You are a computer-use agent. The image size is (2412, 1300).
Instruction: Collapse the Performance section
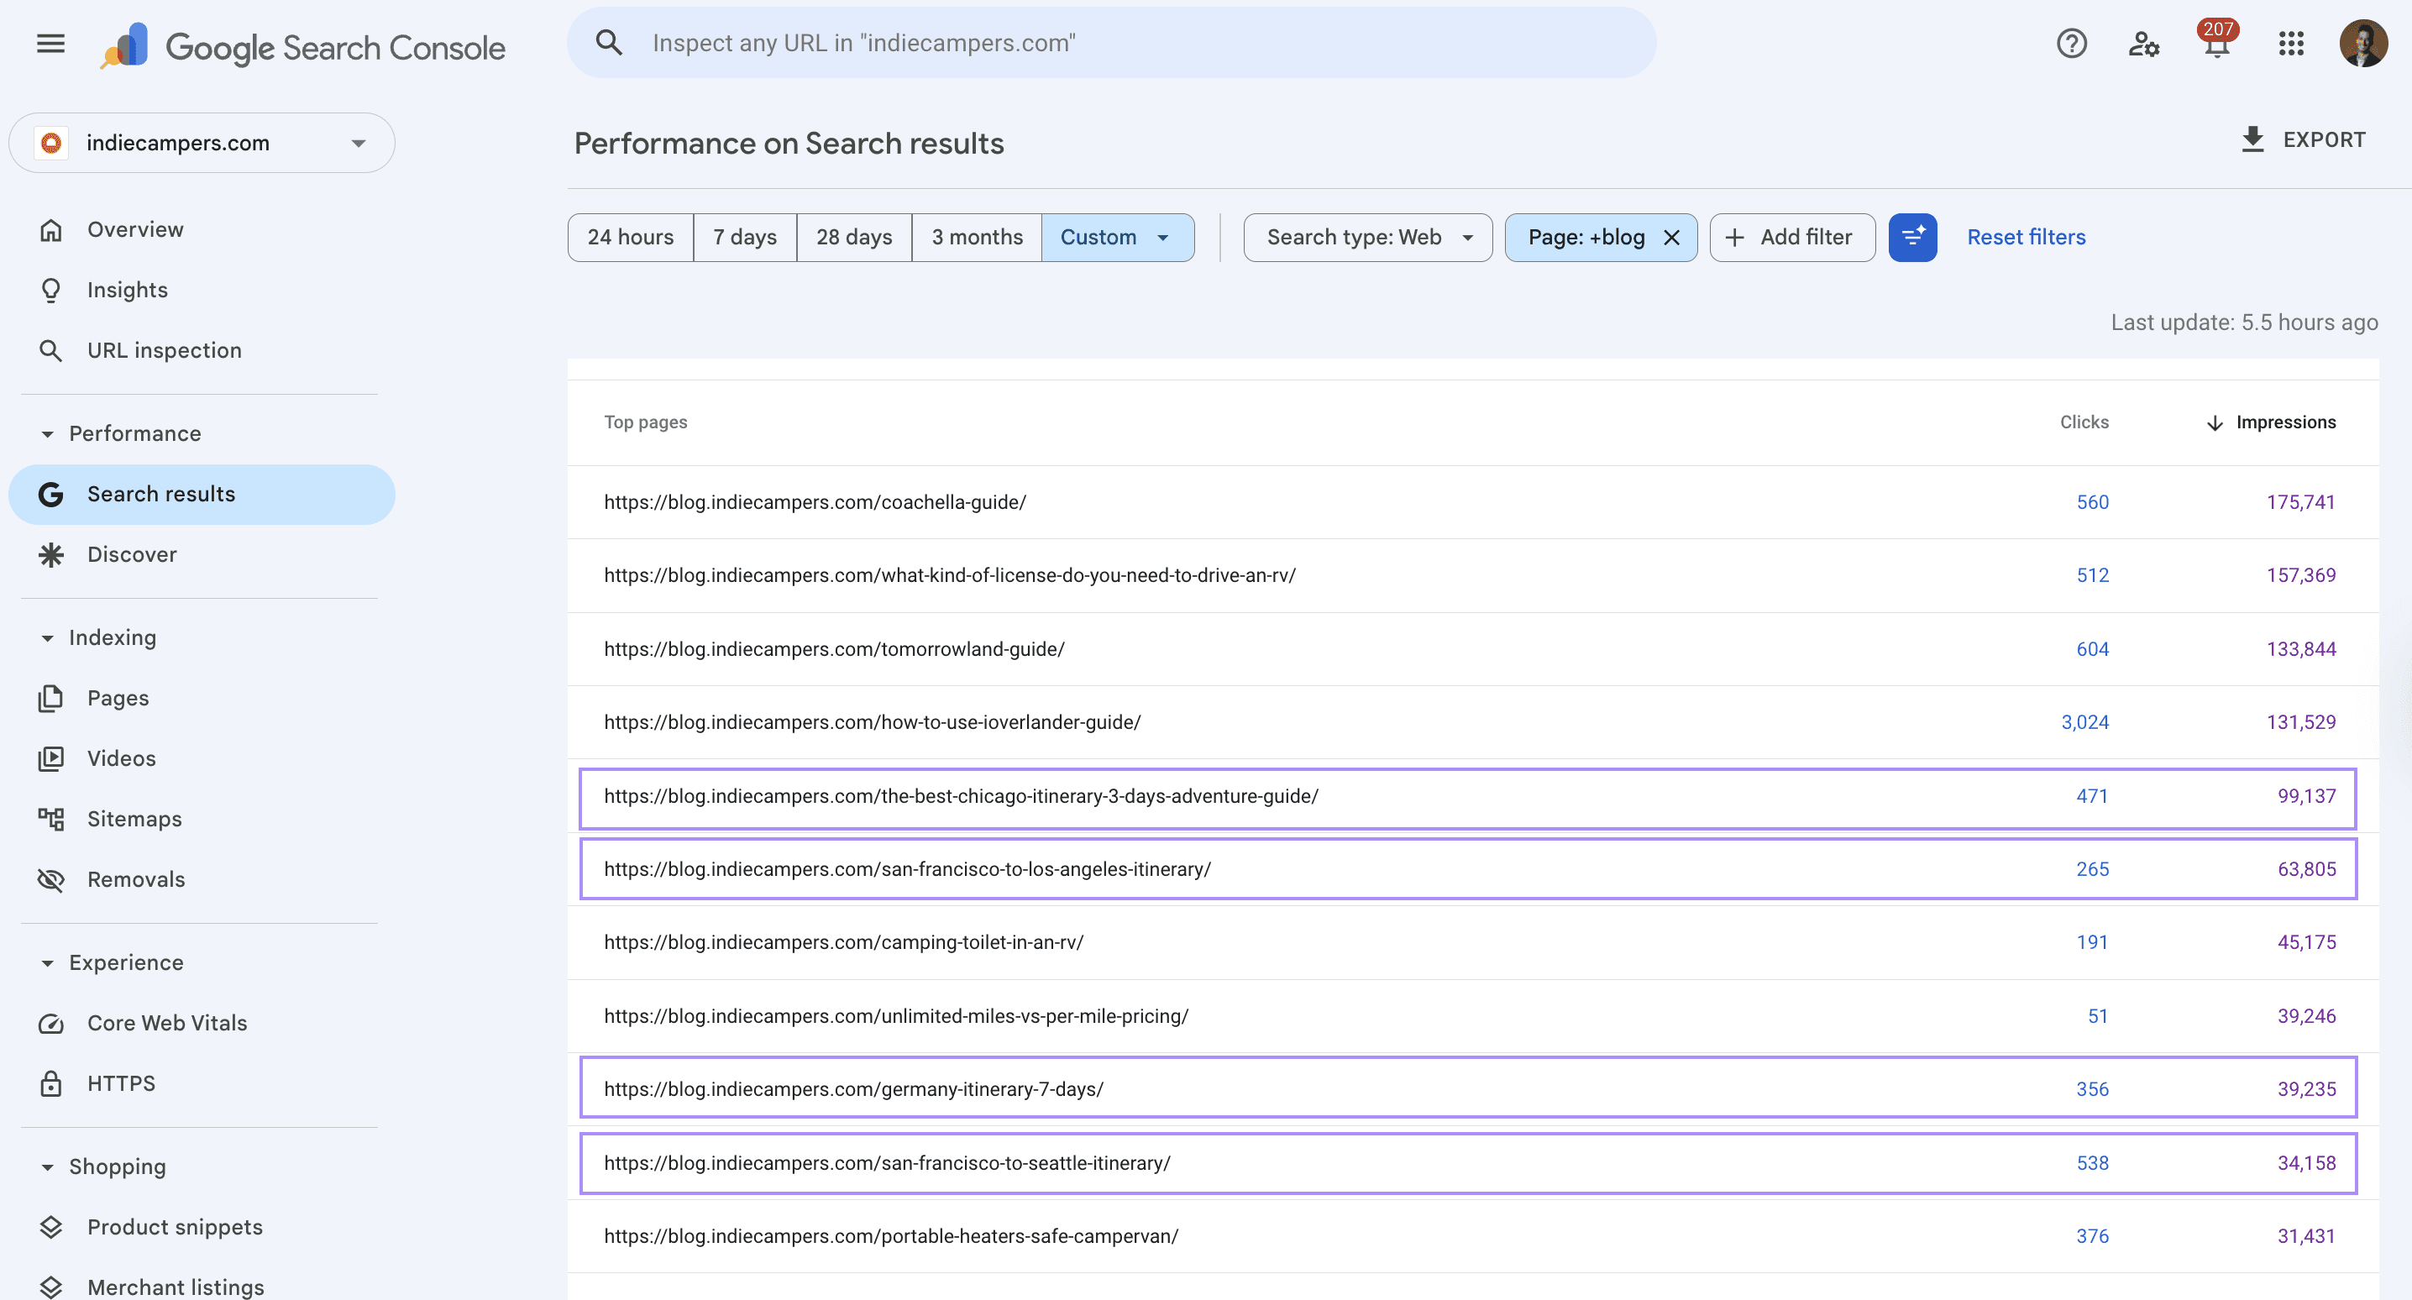47,433
